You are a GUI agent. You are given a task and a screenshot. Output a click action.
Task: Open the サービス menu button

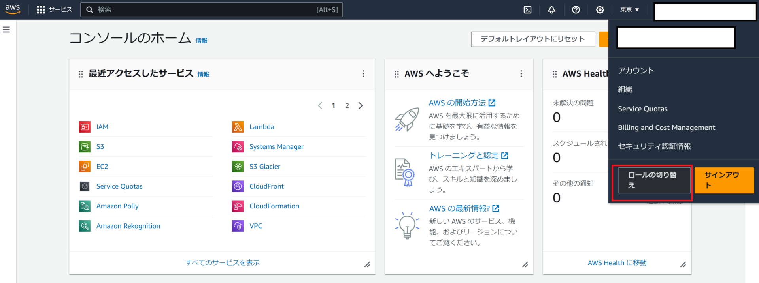point(55,9)
